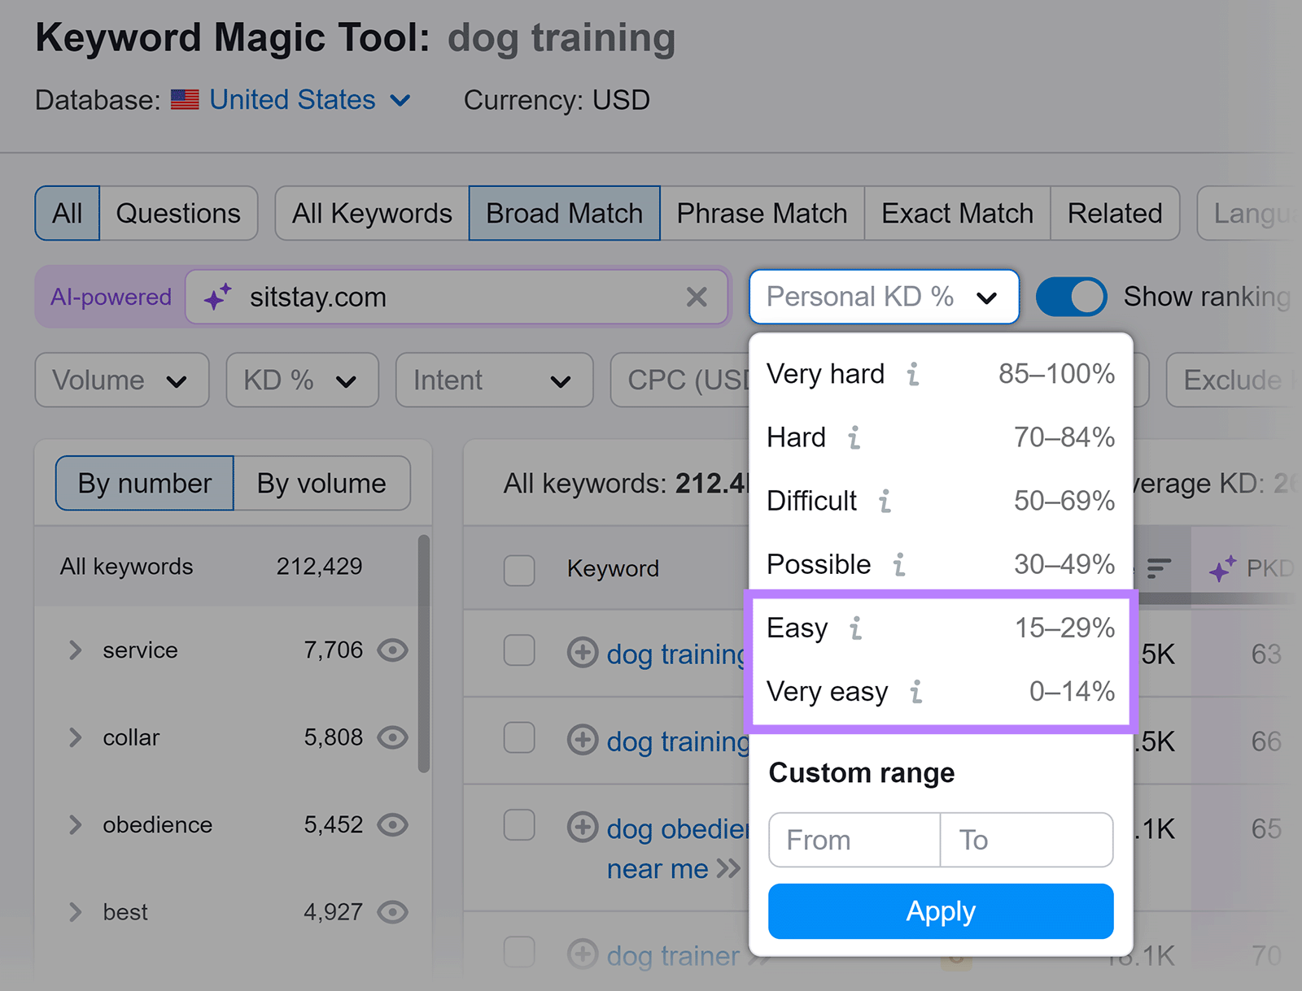Click the plus icon beside dog obedience keyword
1302x991 pixels.
coord(582,827)
